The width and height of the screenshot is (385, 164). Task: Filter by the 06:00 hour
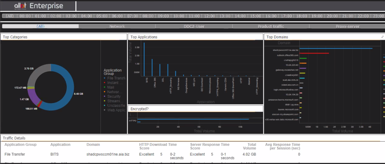pos(117,16)
